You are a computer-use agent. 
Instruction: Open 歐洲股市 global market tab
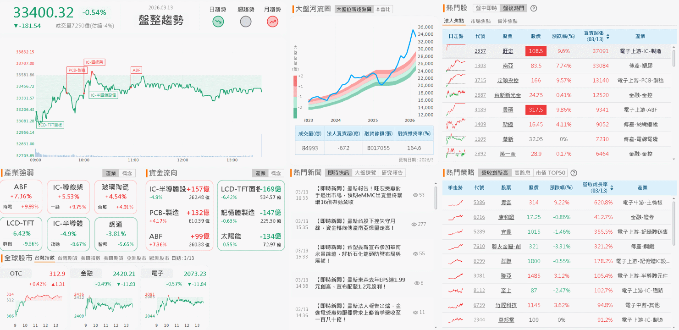(x=159, y=258)
